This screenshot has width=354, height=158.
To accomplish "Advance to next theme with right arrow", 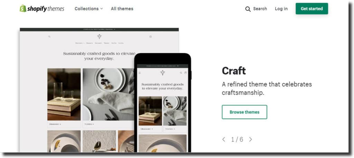I will coord(250,139).
